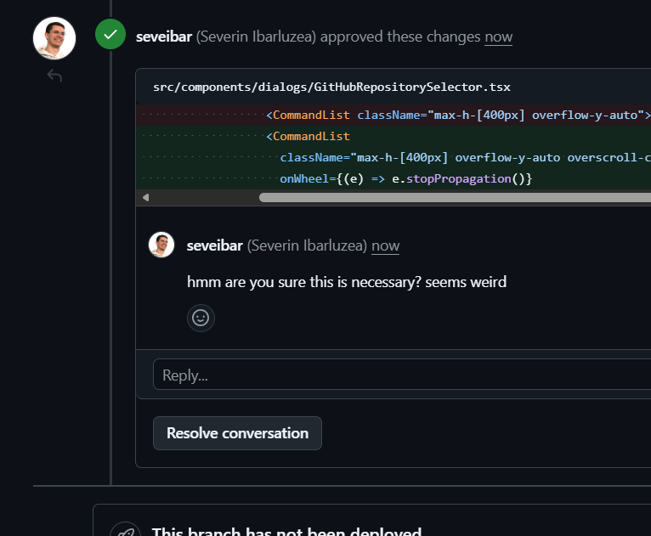Open emoji reaction picker on the comment
The height and width of the screenshot is (536, 651).
[x=201, y=318]
